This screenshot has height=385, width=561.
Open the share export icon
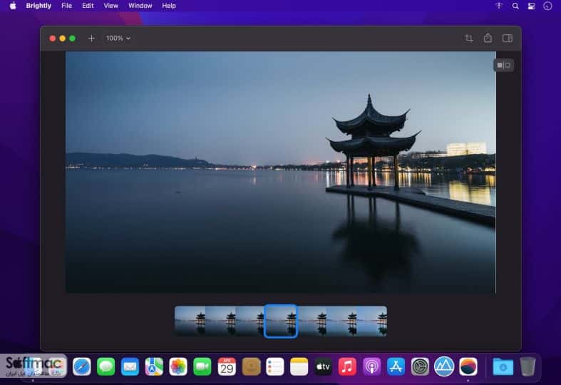coord(488,38)
